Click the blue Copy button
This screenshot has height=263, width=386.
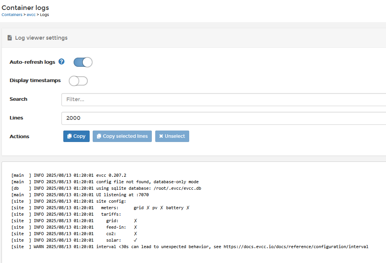click(76, 136)
